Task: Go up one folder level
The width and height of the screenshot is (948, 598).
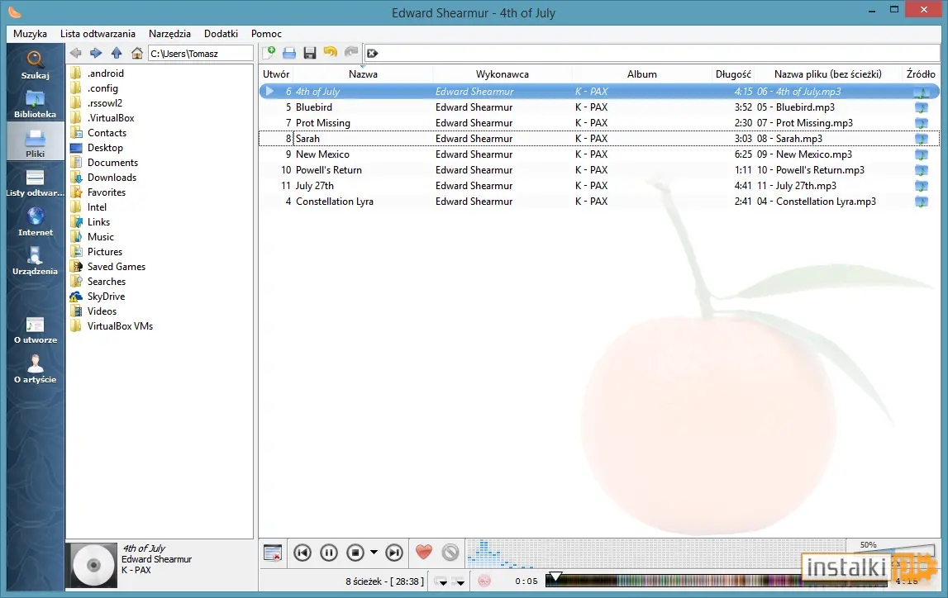Action: pyautogui.click(x=116, y=53)
